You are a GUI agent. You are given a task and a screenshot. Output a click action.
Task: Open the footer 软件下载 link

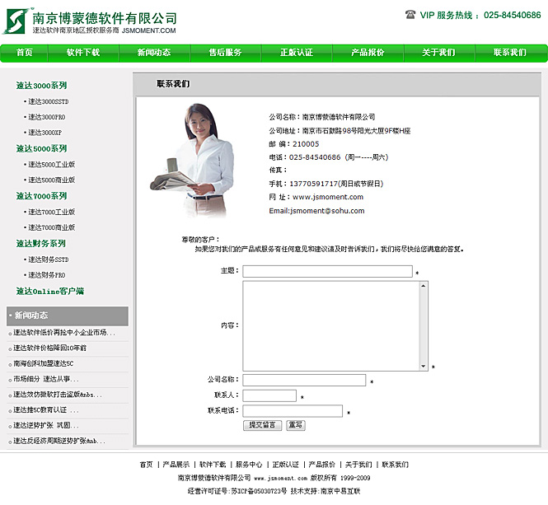point(213,465)
